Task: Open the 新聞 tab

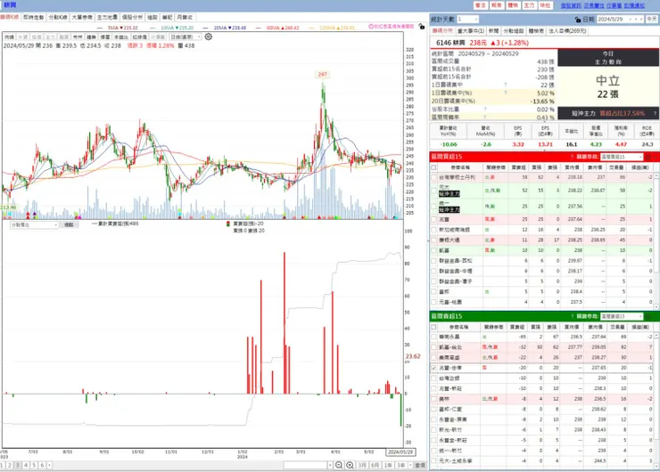Action: [493, 30]
